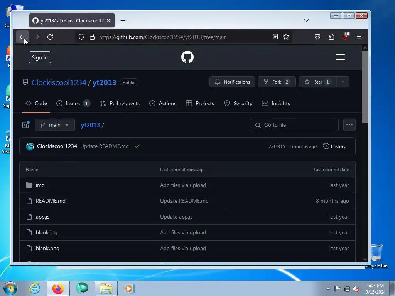This screenshot has height=296, width=395.
Task: Open the list all tabs chevron
Action: click(x=307, y=20)
